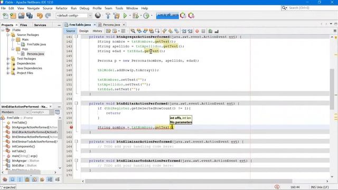
Task: Click the editor horizontal scrollbar
Action: [189, 181]
